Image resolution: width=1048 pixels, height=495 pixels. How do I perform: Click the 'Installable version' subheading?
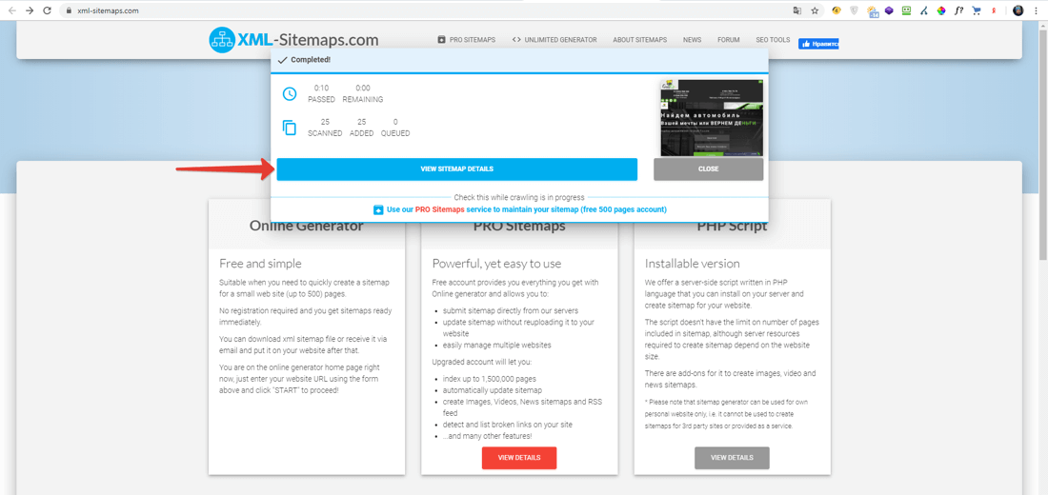click(693, 263)
